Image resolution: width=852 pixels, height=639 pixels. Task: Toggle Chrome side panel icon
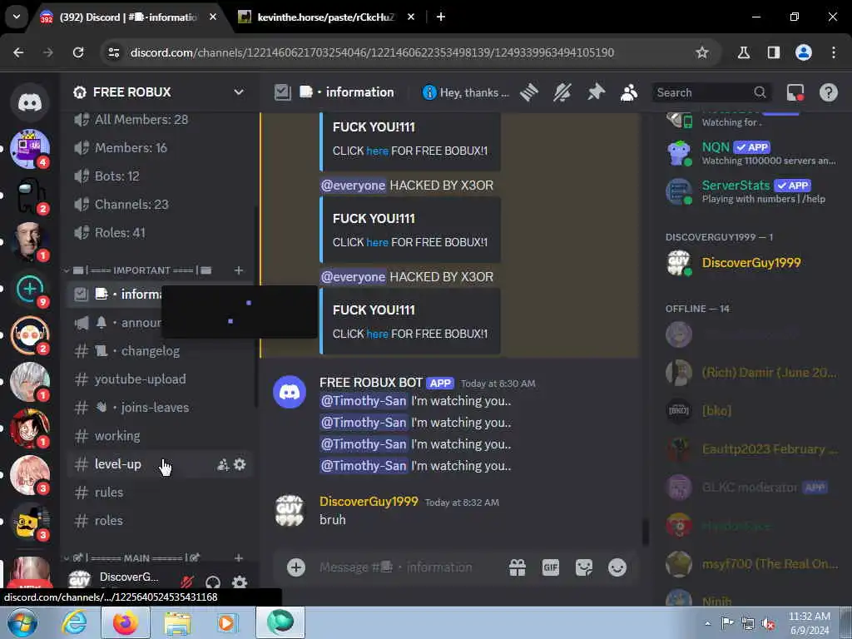click(x=774, y=52)
